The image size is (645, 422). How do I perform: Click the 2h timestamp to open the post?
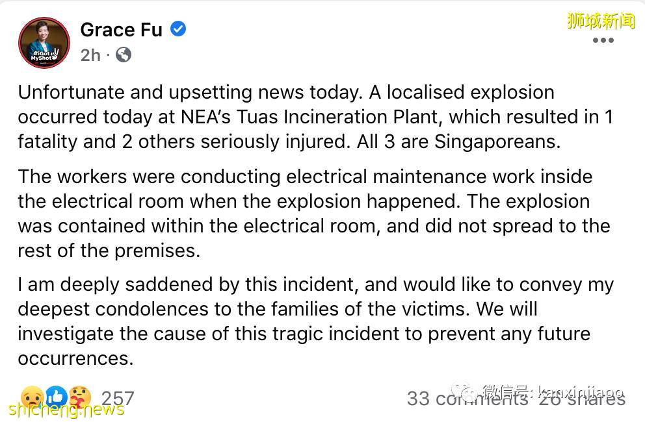tap(90, 55)
